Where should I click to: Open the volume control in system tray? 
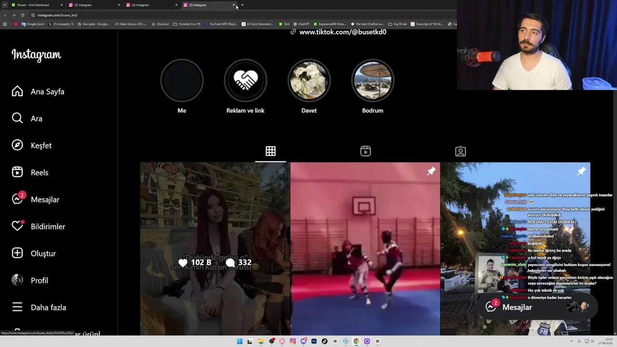click(593, 341)
